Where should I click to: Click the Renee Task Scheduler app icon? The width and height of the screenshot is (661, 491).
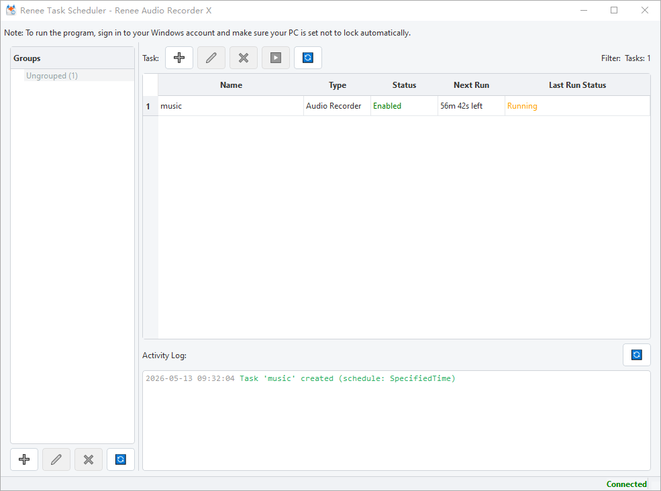[x=11, y=10]
